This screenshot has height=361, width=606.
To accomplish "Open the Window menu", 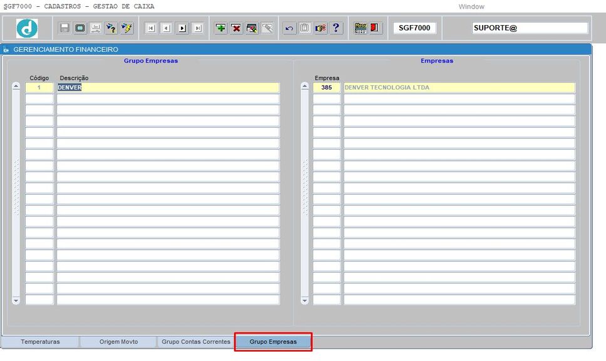I will point(471,6).
